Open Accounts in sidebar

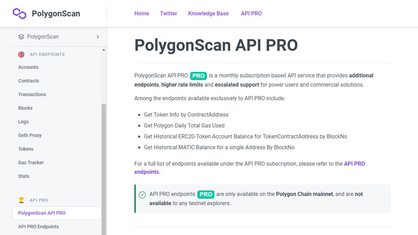tap(28, 67)
